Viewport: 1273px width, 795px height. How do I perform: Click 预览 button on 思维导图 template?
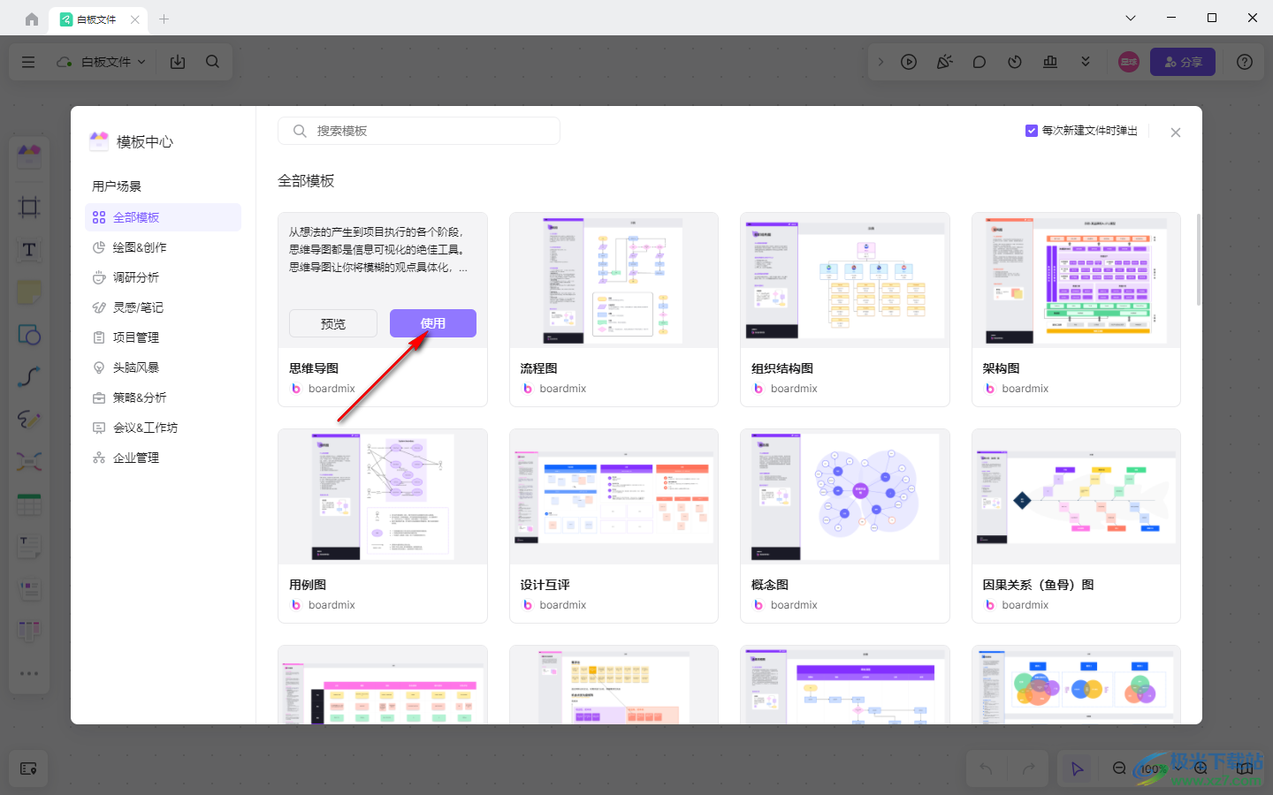tap(333, 323)
